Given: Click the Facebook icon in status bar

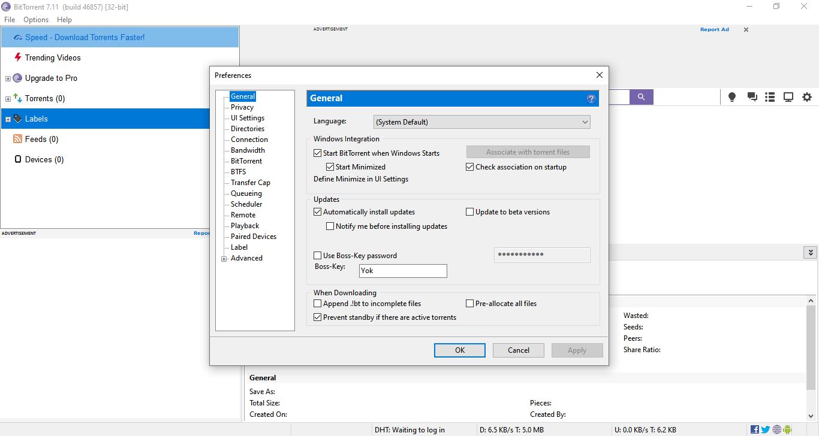Looking at the screenshot, I should tap(755, 429).
